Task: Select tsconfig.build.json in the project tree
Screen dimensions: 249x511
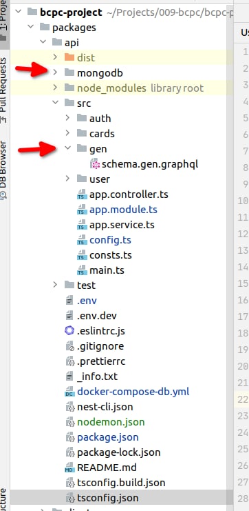Action: pos(122,483)
